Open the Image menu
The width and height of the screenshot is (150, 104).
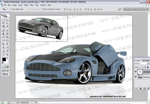(x=14, y=5)
